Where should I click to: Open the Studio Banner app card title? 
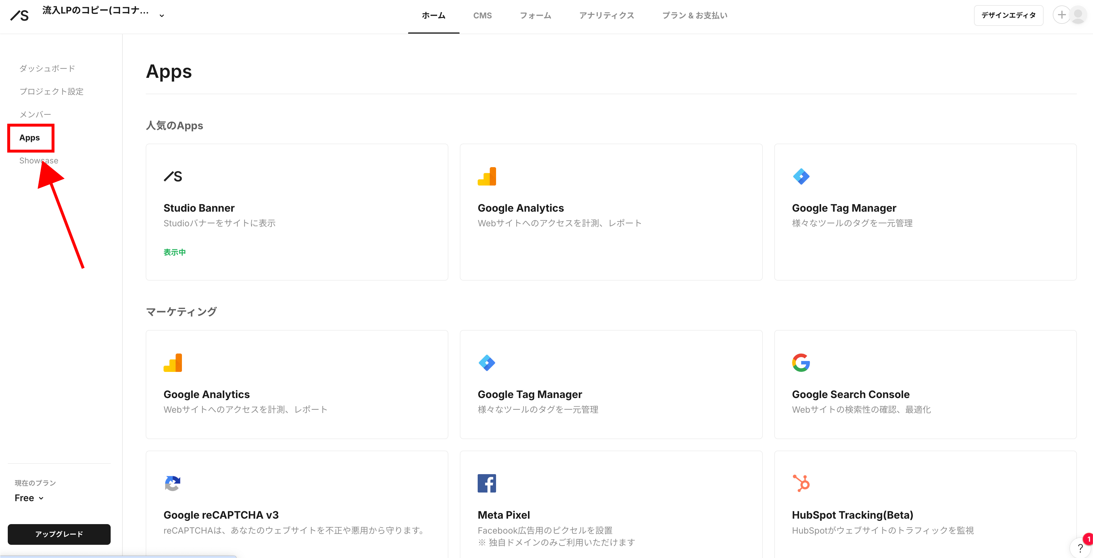tap(199, 208)
